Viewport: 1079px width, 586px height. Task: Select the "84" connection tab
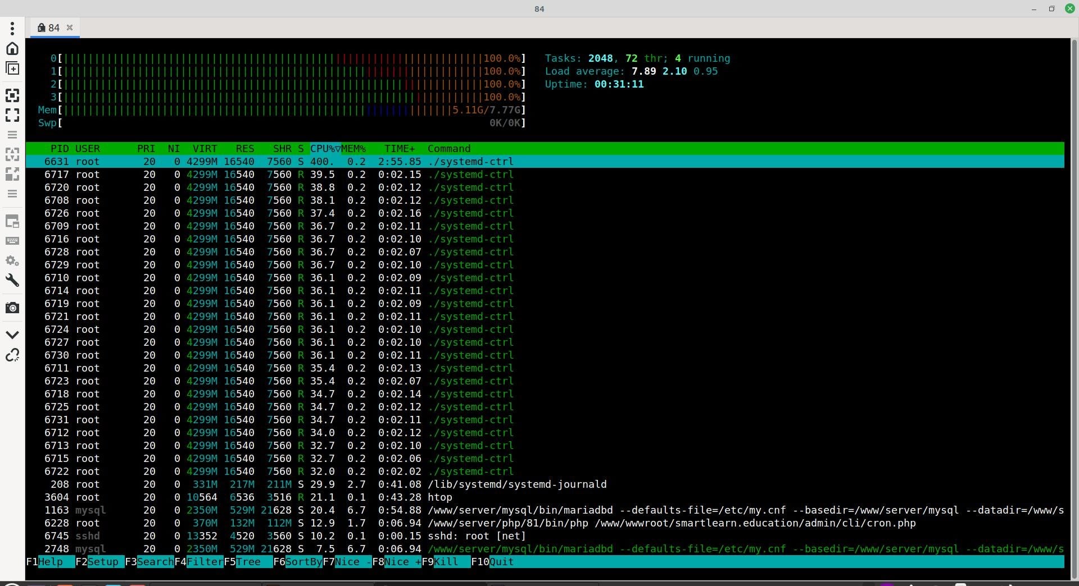point(54,28)
